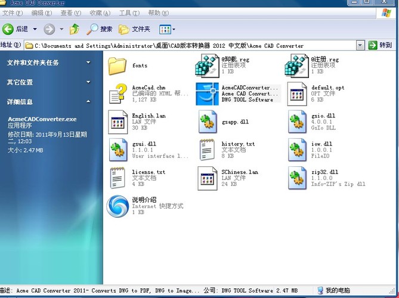
Task: Expand the 其它位置 panel
Action: pyautogui.click(x=88, y=82)
